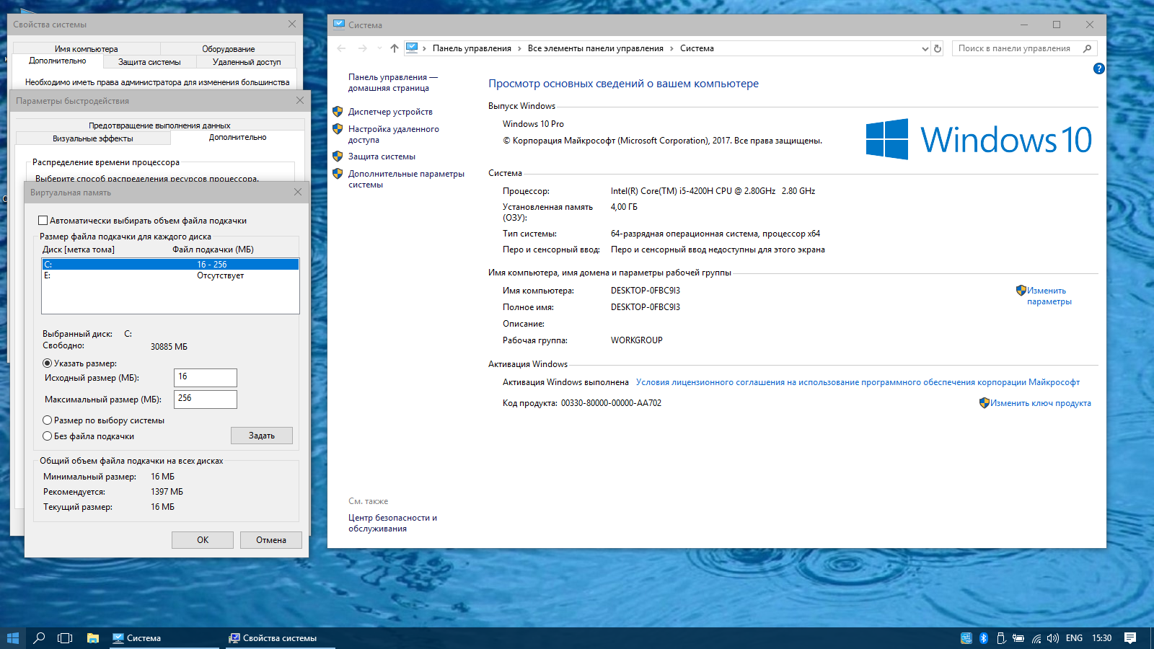Open Панель управления домашняя страница link
The image size is (1154, 649).
[x=393, y=82]
